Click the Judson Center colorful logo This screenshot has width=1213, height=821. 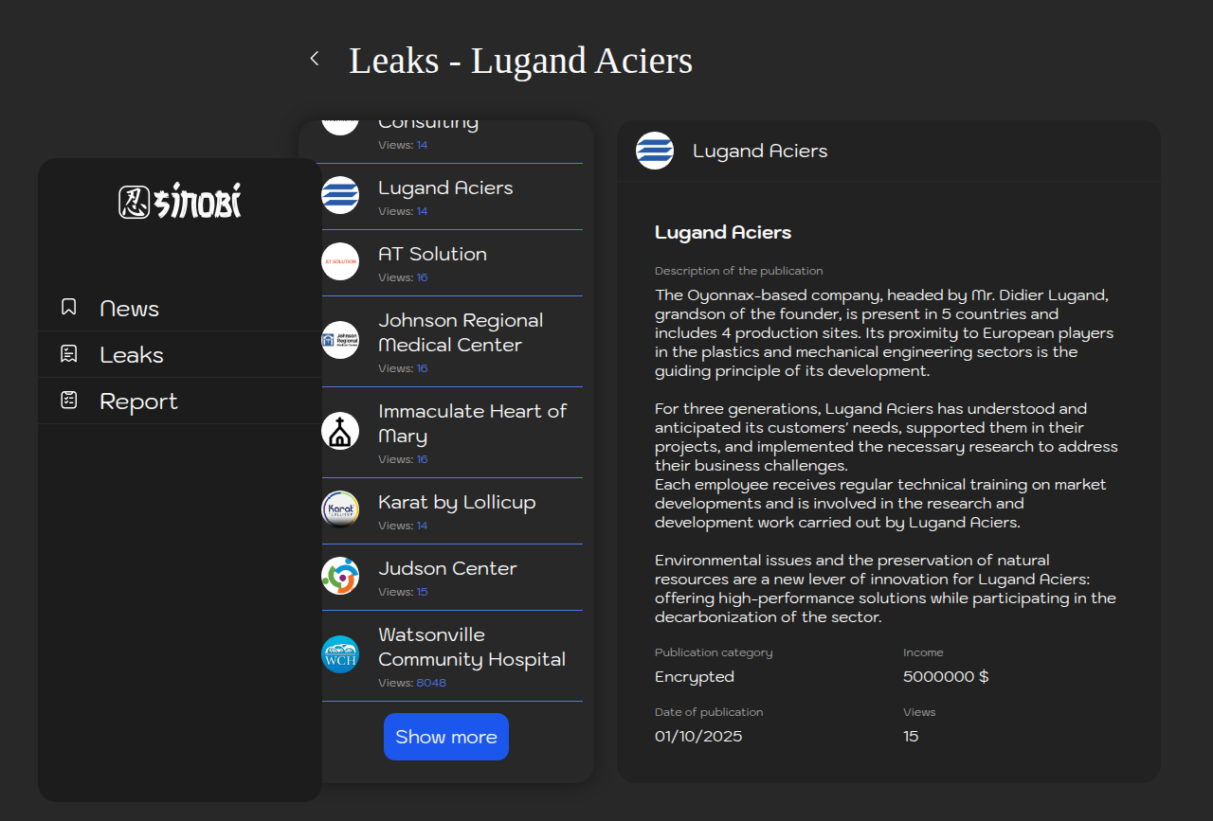click(x=340, y=576)
